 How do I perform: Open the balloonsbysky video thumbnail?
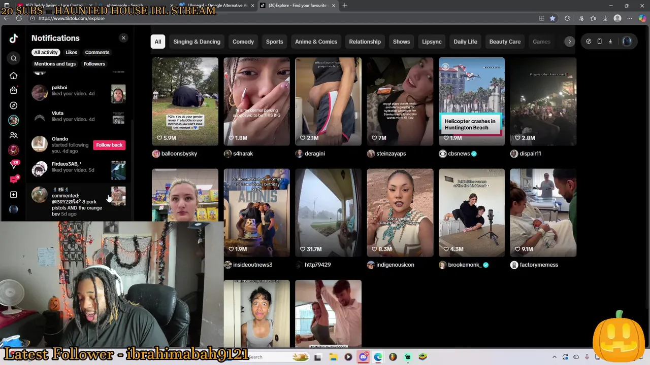(185, 101)
